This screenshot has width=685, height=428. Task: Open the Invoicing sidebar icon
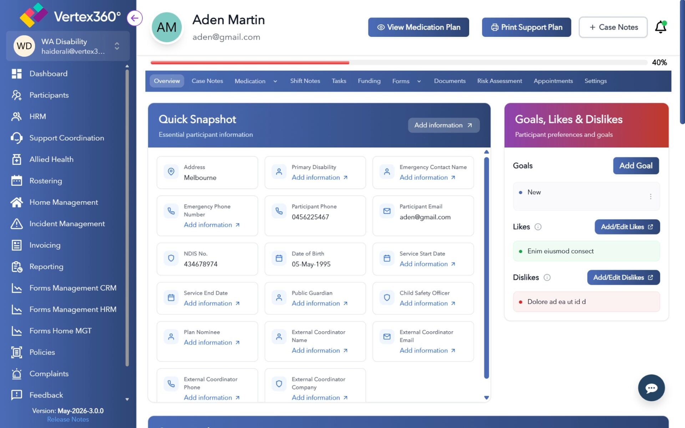[x=17, y=245]
